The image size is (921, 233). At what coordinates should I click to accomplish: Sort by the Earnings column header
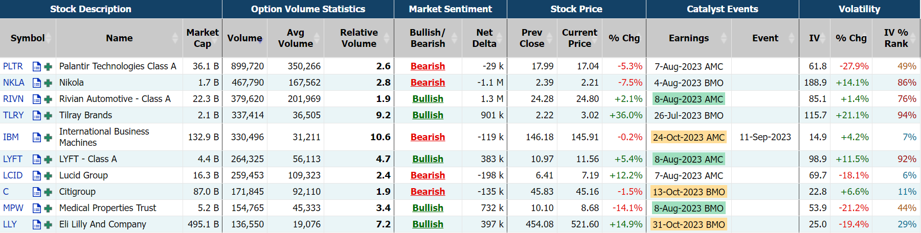(x=688, y=38)
